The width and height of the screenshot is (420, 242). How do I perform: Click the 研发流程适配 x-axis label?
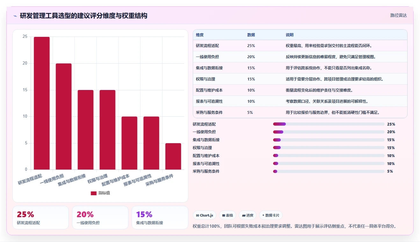tap(30, 179)
